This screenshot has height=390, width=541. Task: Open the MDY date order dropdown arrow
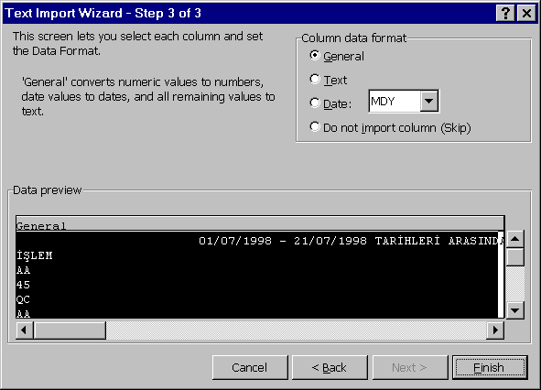(x=429, y=101)
